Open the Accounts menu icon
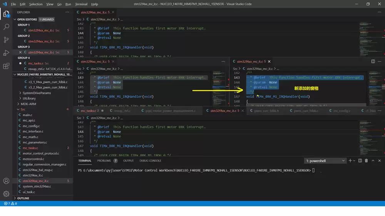The width and height of the screenshot is (385, 216). click(6, 181)
